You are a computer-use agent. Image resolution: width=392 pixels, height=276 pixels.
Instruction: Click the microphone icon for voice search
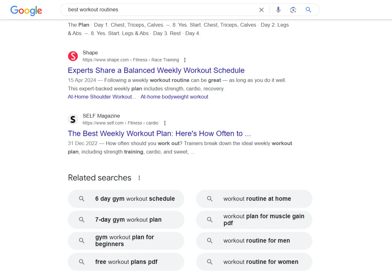coord(278,10)
